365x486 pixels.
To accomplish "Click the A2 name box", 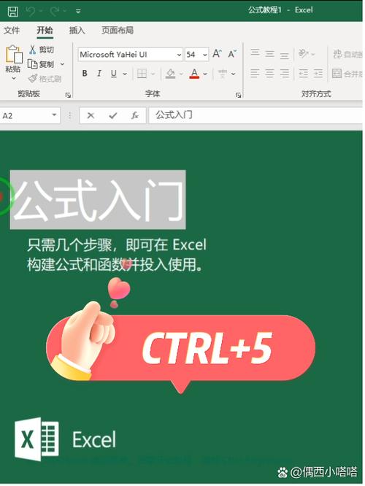I will pos(25,115).
